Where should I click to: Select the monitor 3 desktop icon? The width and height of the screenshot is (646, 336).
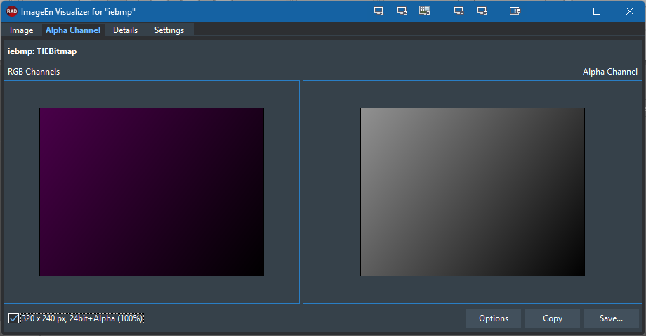point(425,11)
